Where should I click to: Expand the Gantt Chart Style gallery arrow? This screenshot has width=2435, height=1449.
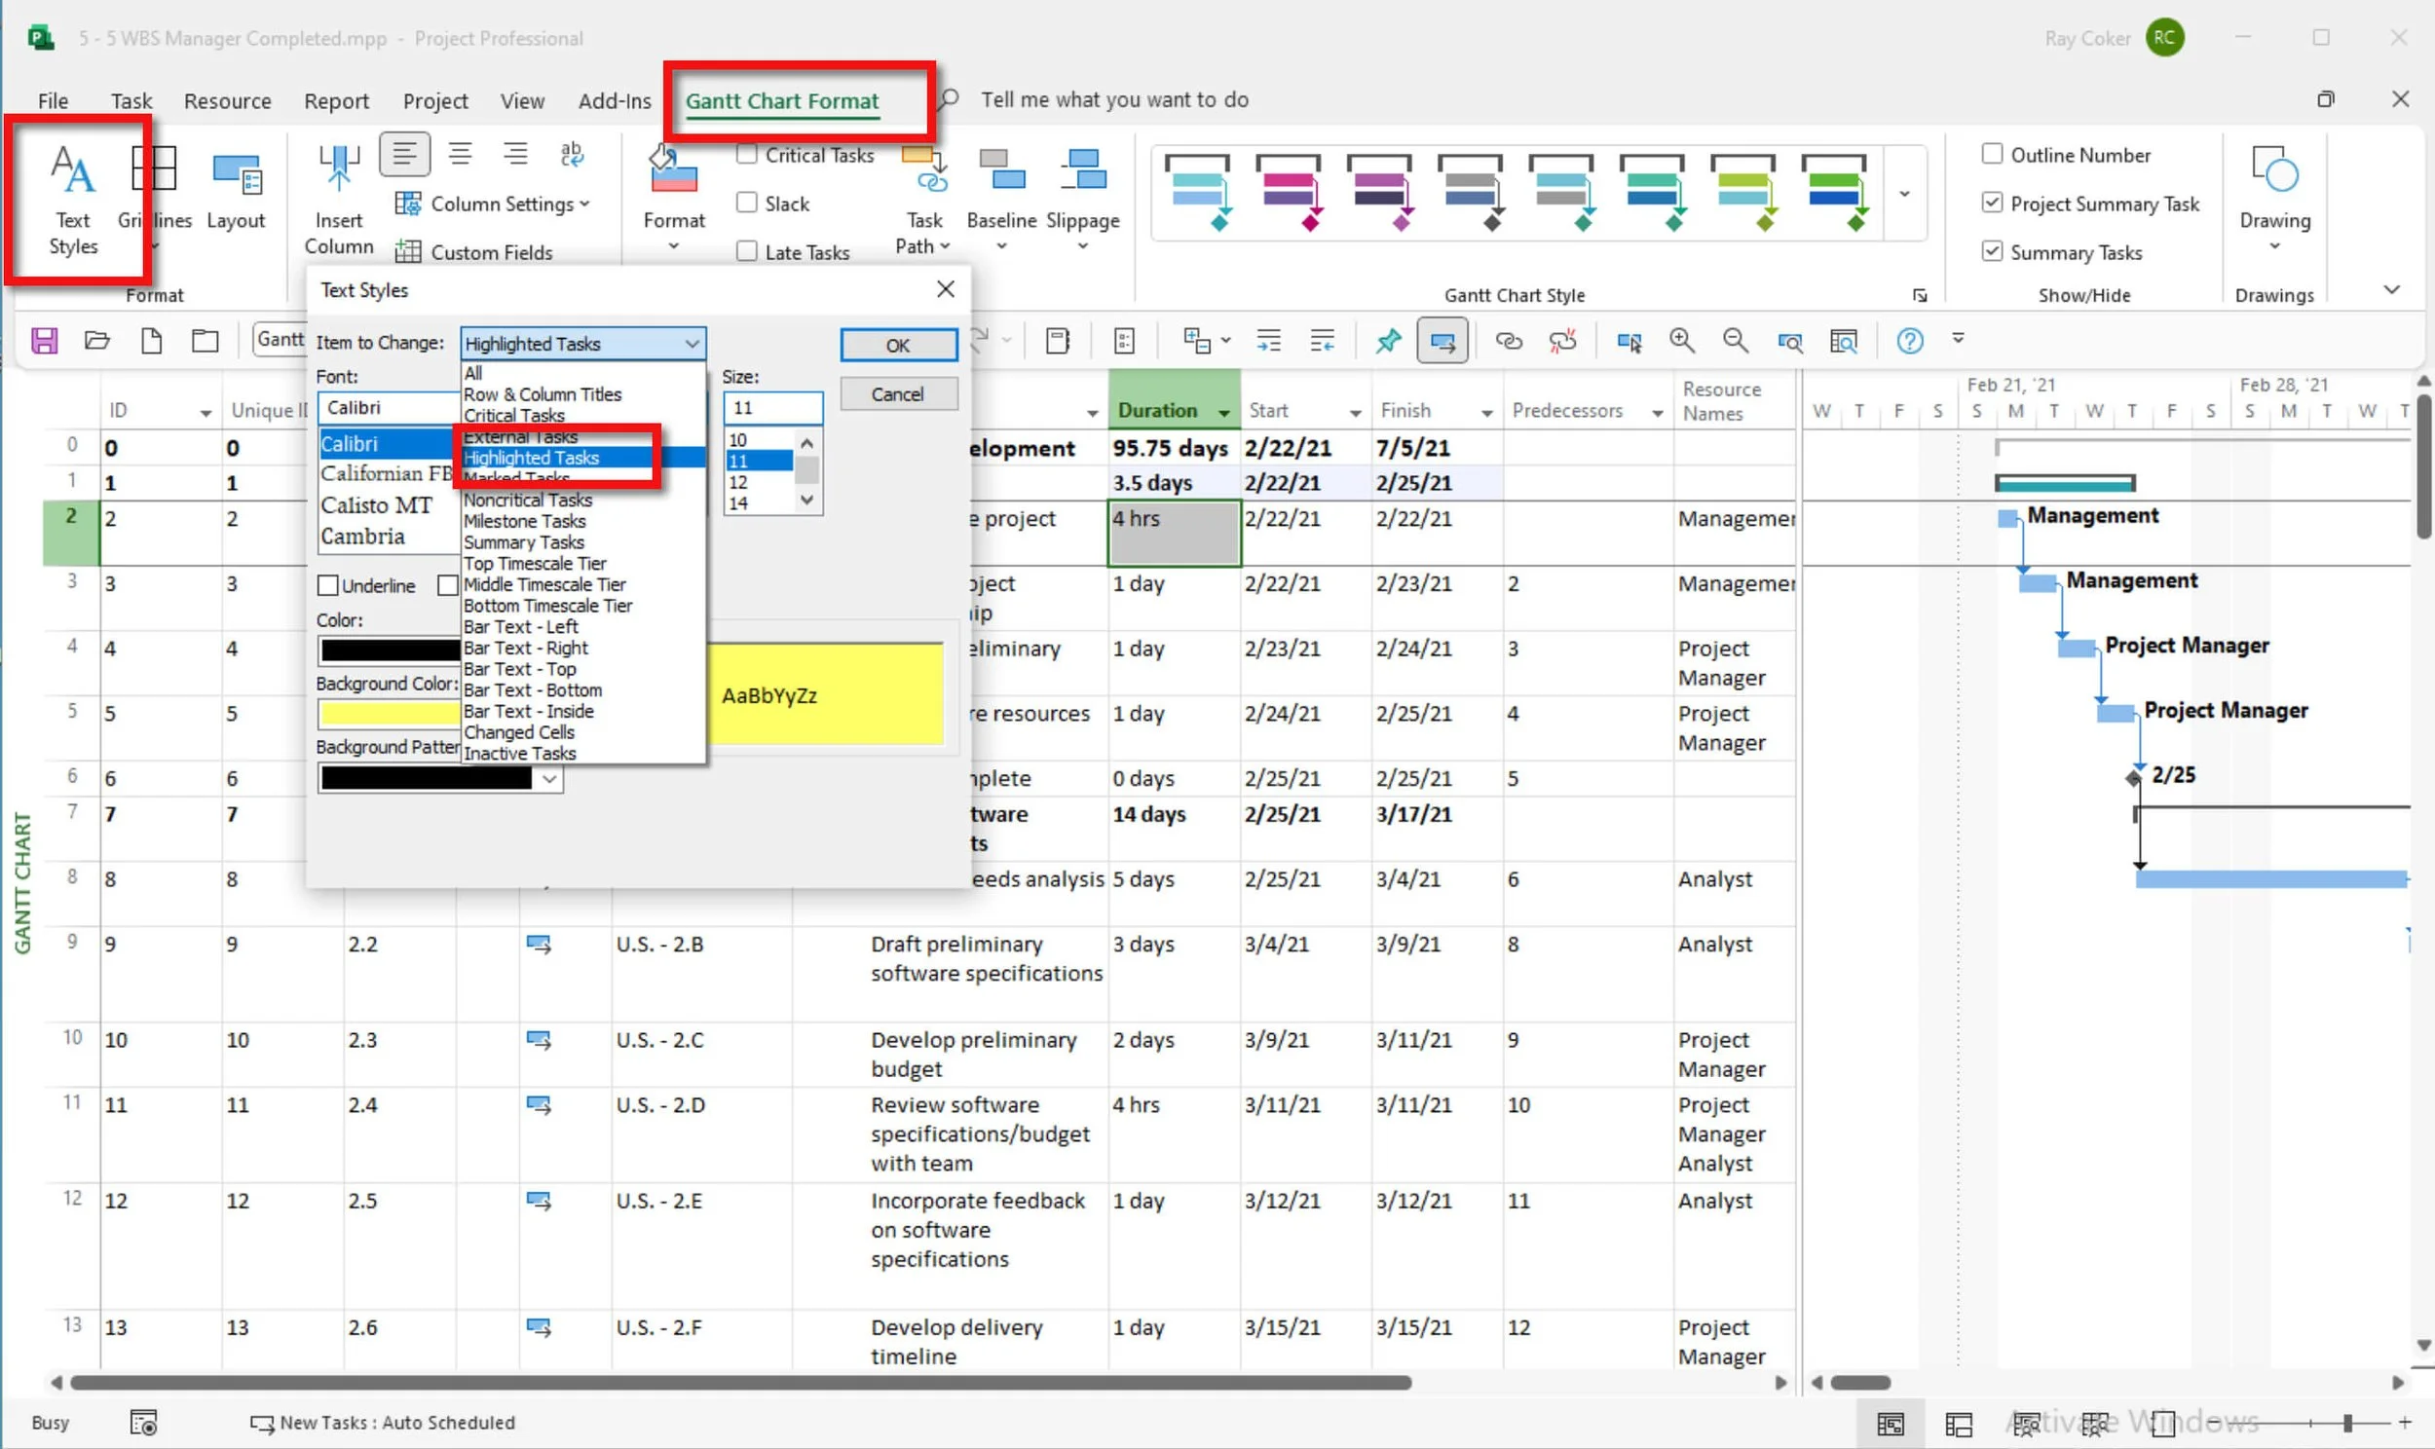click(1904, 194)
